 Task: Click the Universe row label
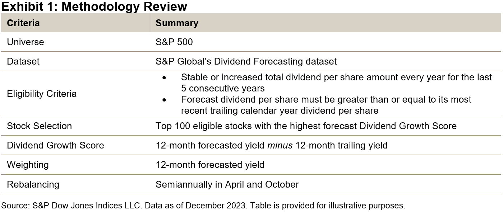[26, 42]
